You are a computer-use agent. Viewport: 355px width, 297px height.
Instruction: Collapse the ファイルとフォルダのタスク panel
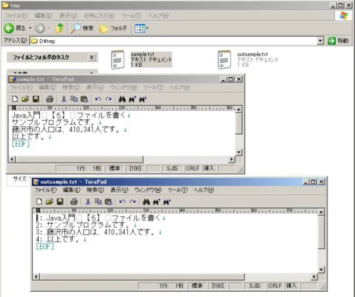click(x=91, y=57)
